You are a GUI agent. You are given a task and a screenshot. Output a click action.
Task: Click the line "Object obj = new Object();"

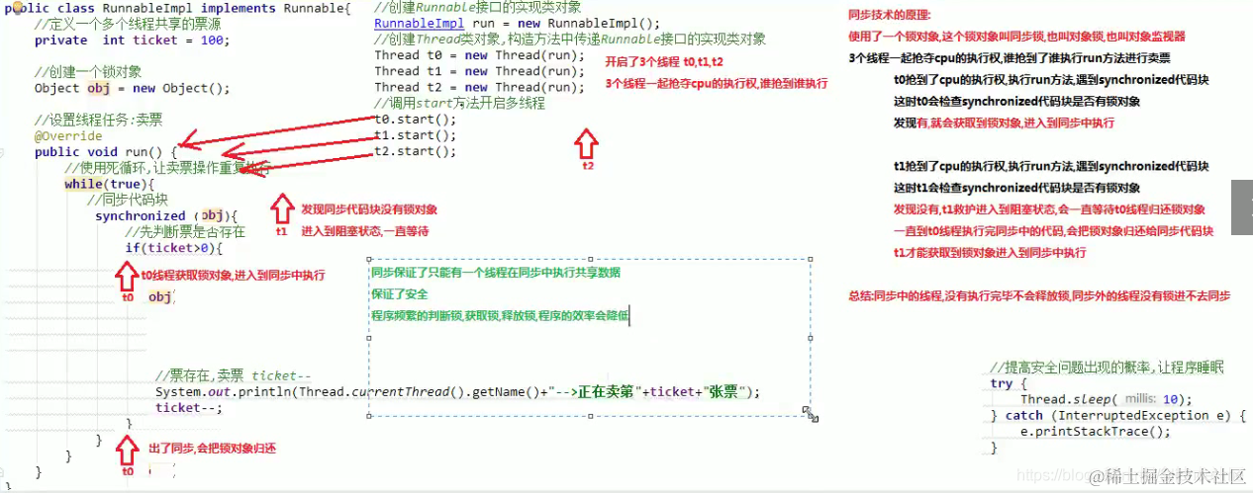(132, 88)
